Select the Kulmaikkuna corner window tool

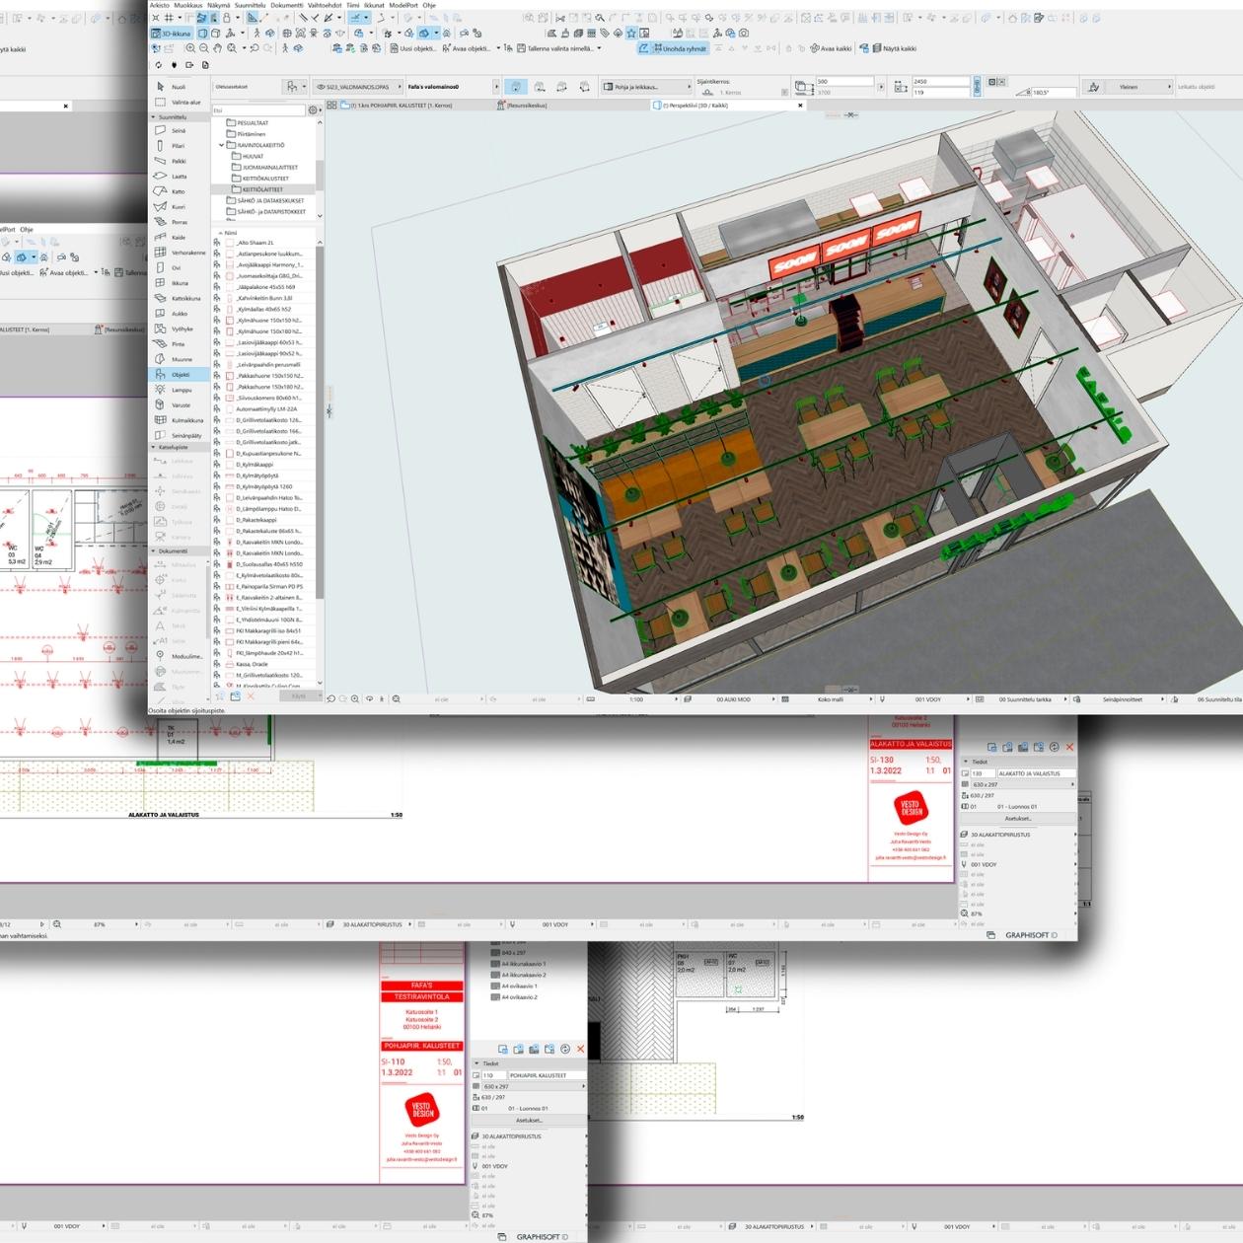[x=179, y=420]
